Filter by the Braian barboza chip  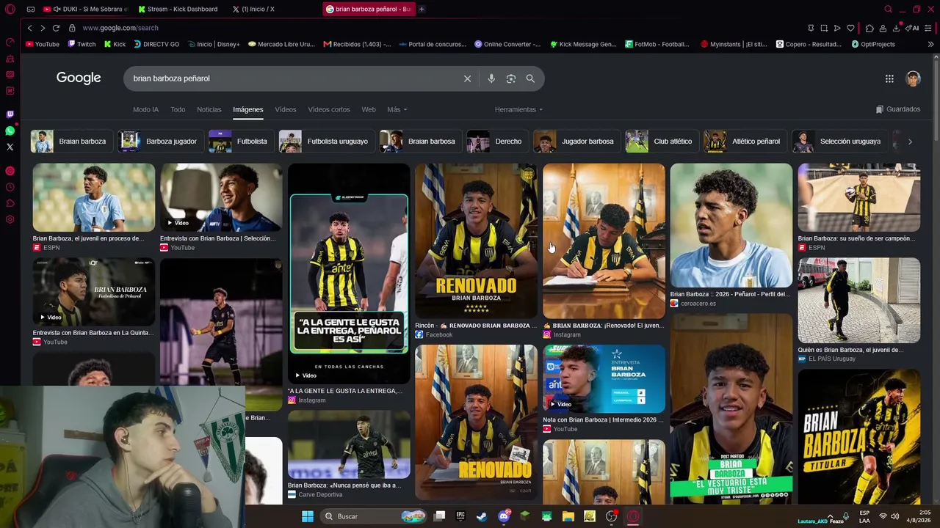(71, 142)
